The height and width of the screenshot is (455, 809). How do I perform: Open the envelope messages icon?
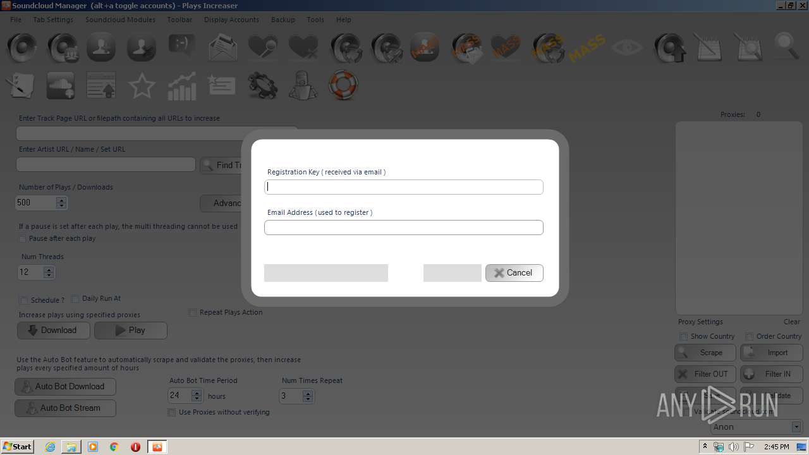[x=222, y=47]
